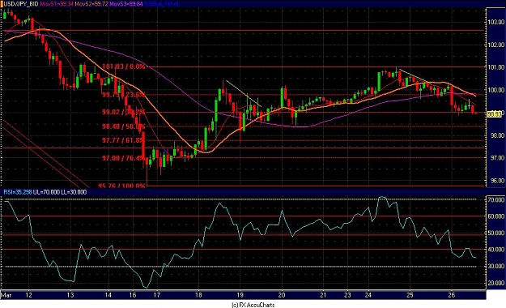Click date 18 on the time axis

coord(198,295)
